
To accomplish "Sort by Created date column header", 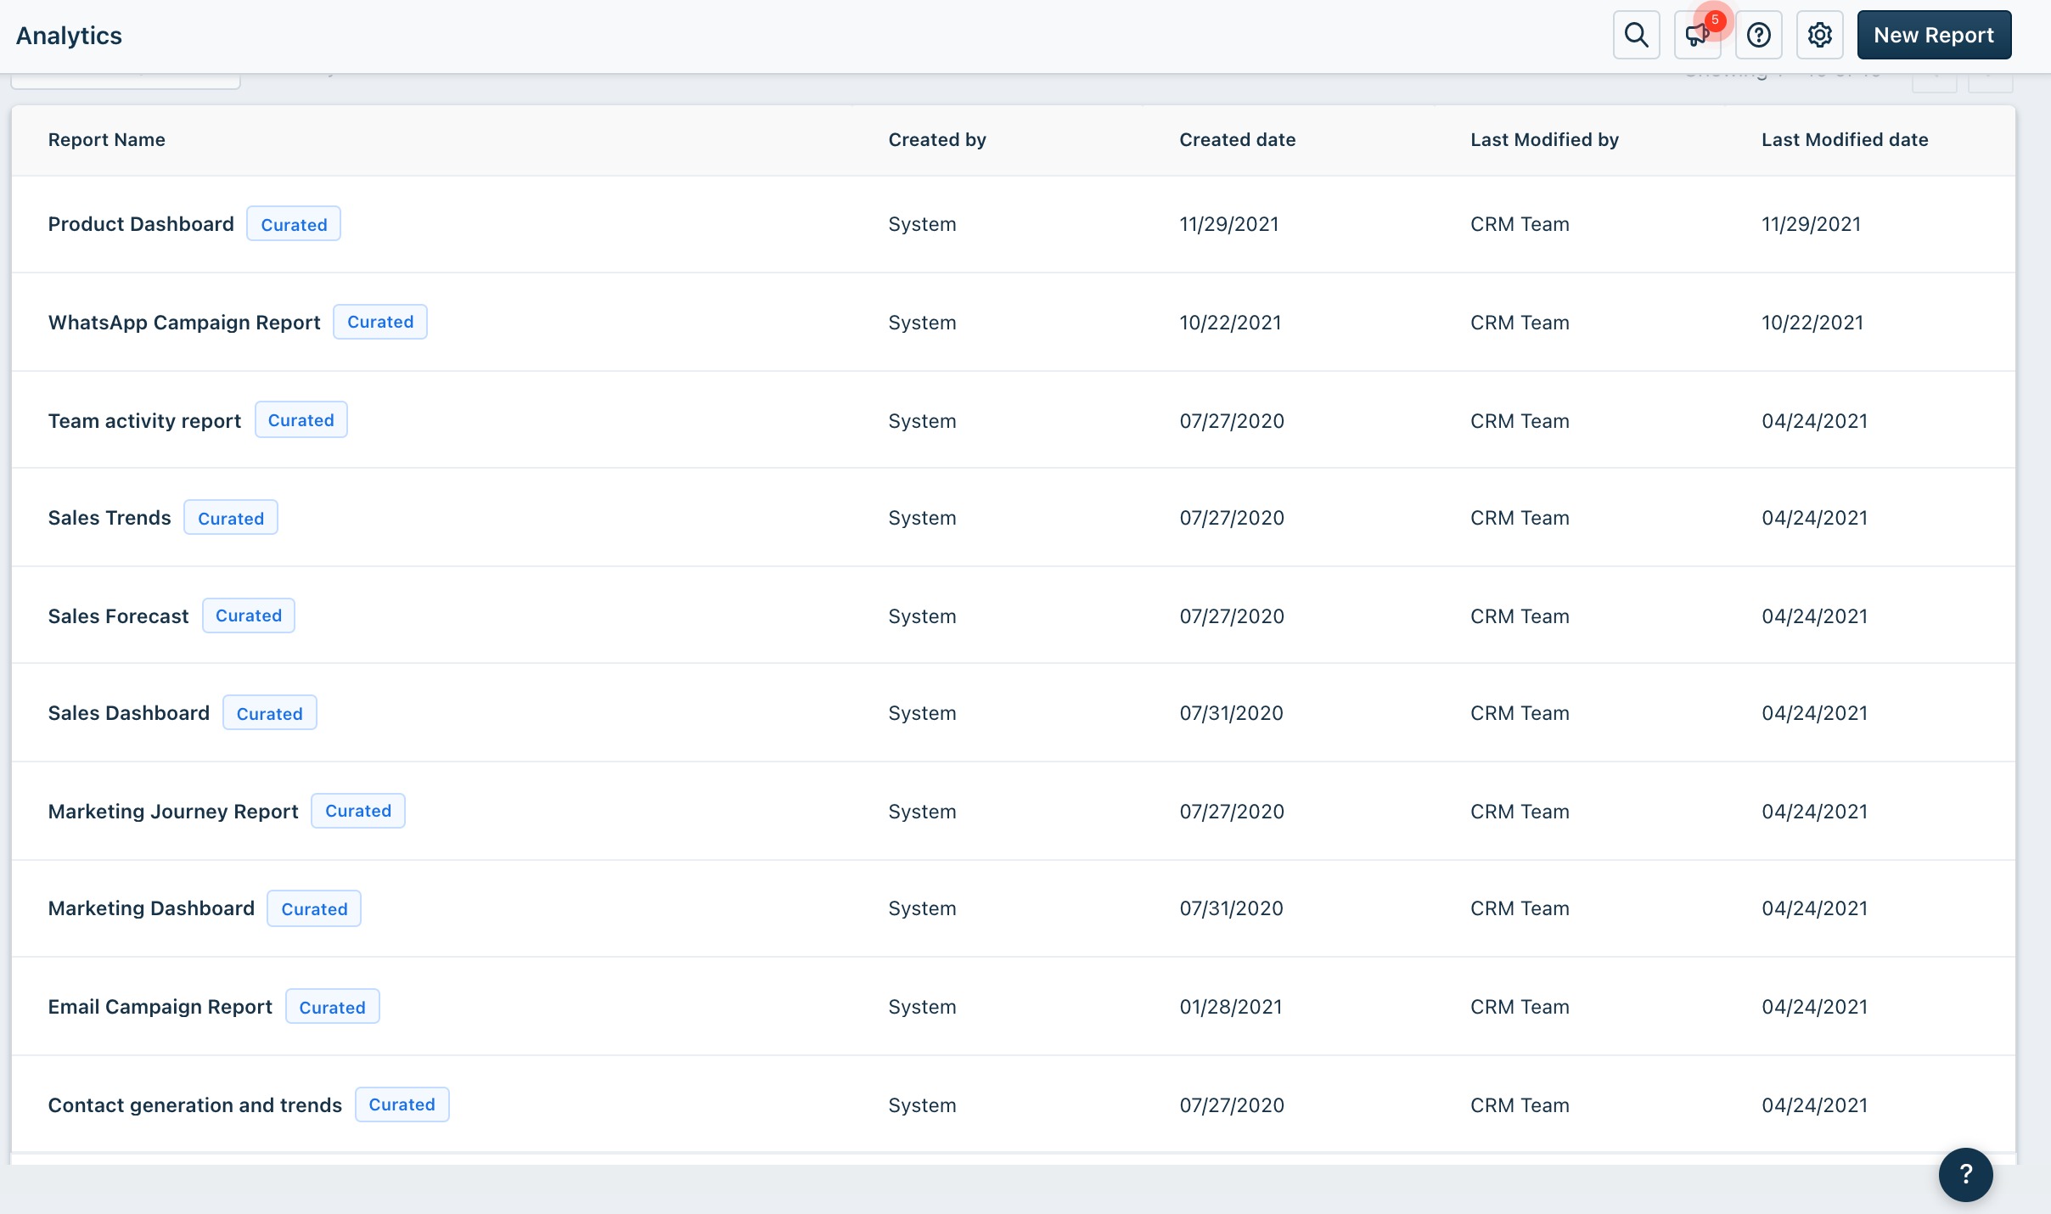I will [x=1238, y=140].
